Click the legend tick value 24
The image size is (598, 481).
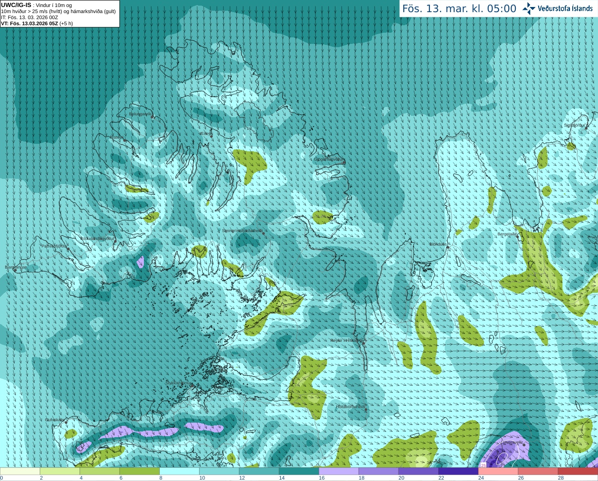481,478
